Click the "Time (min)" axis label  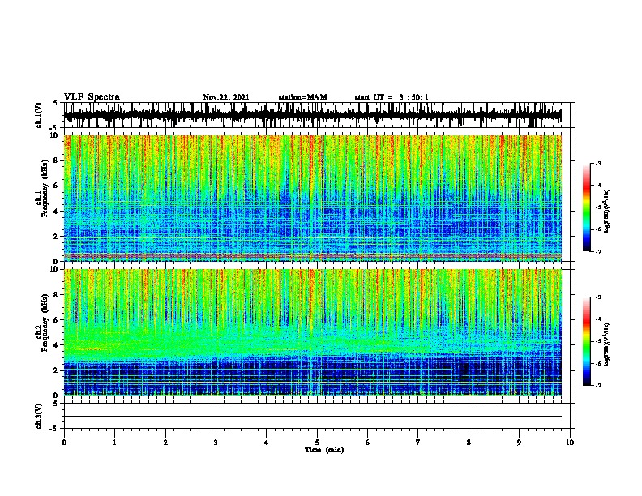point(324,450)
